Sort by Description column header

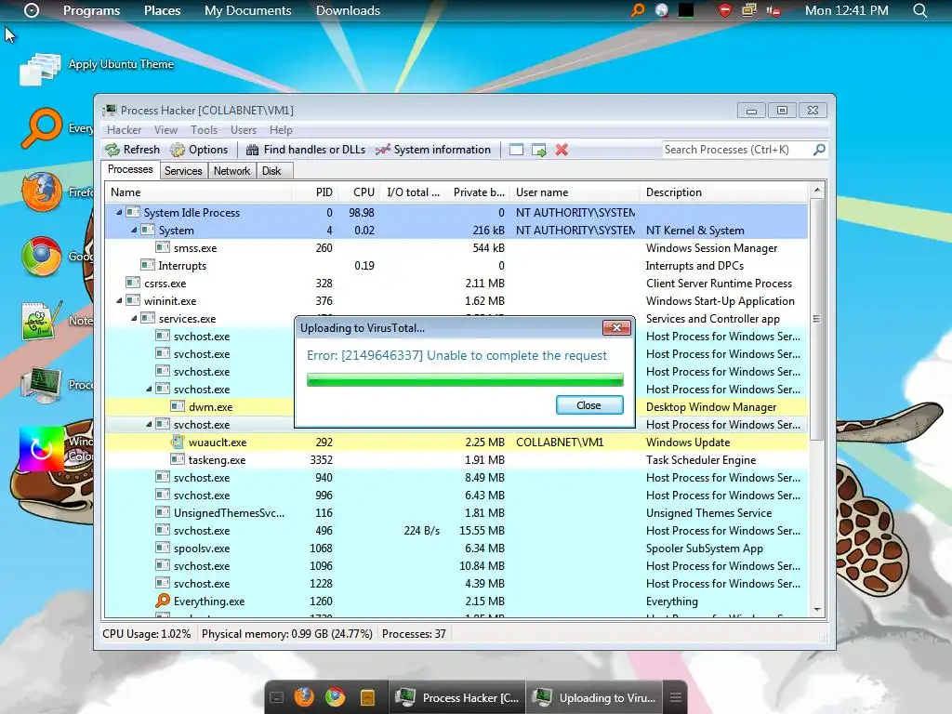723,192
